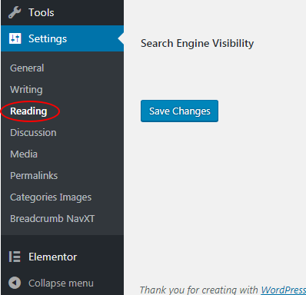Click the Search Engine Visibility label

(x=197, y=43)
